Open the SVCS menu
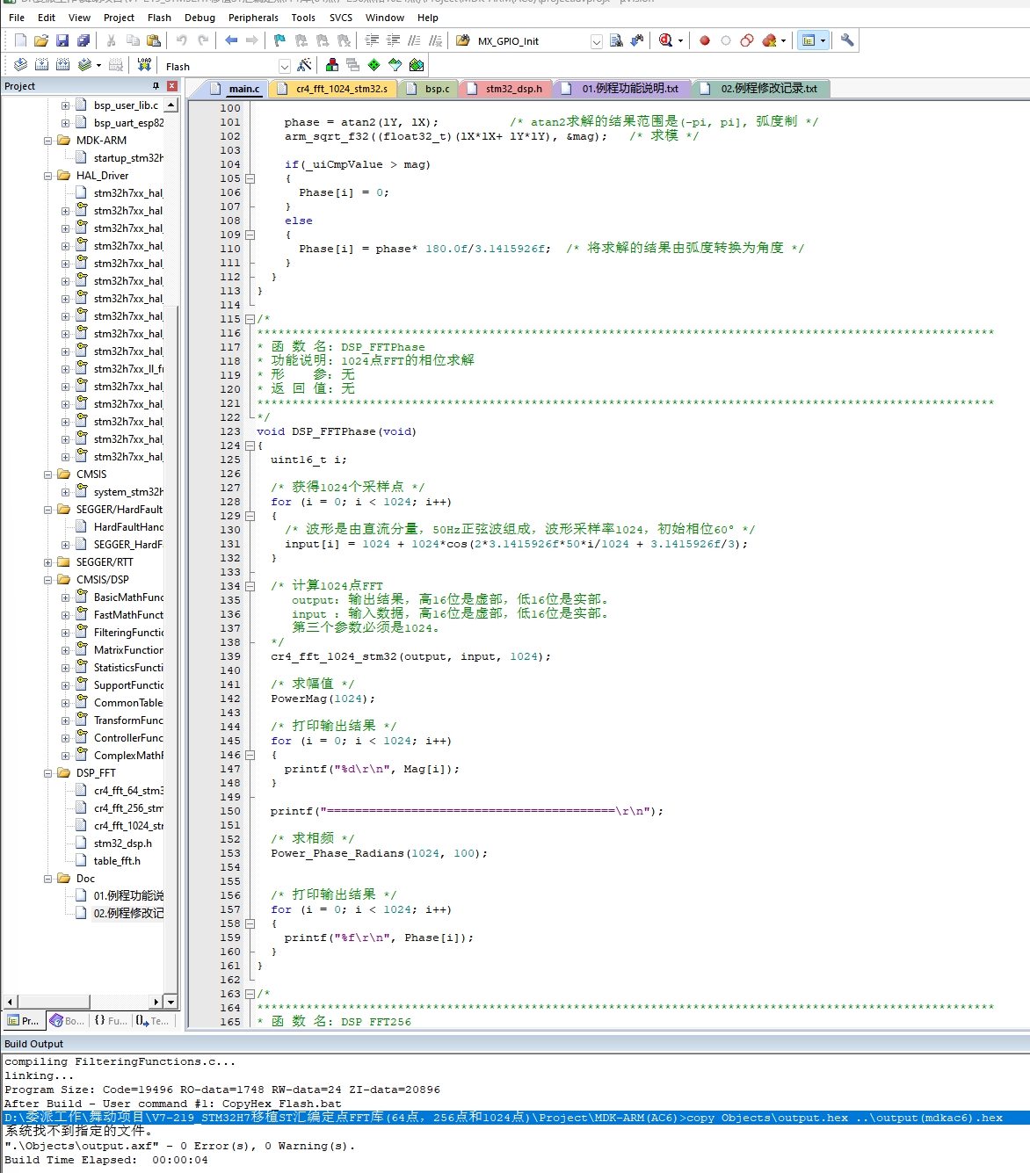The image size is (1030, 1173). click(x=341, y=18)
